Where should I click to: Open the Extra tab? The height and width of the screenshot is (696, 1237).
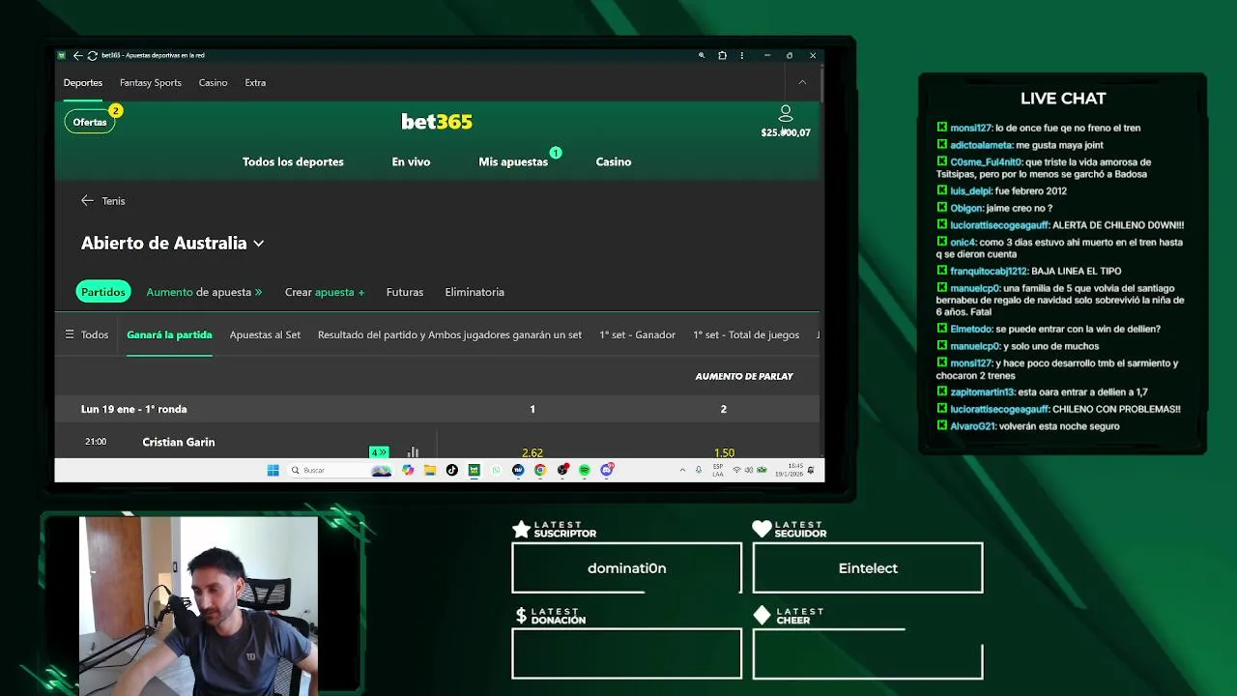[x=255, y=82]
